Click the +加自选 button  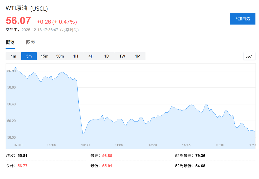[243, 18]
